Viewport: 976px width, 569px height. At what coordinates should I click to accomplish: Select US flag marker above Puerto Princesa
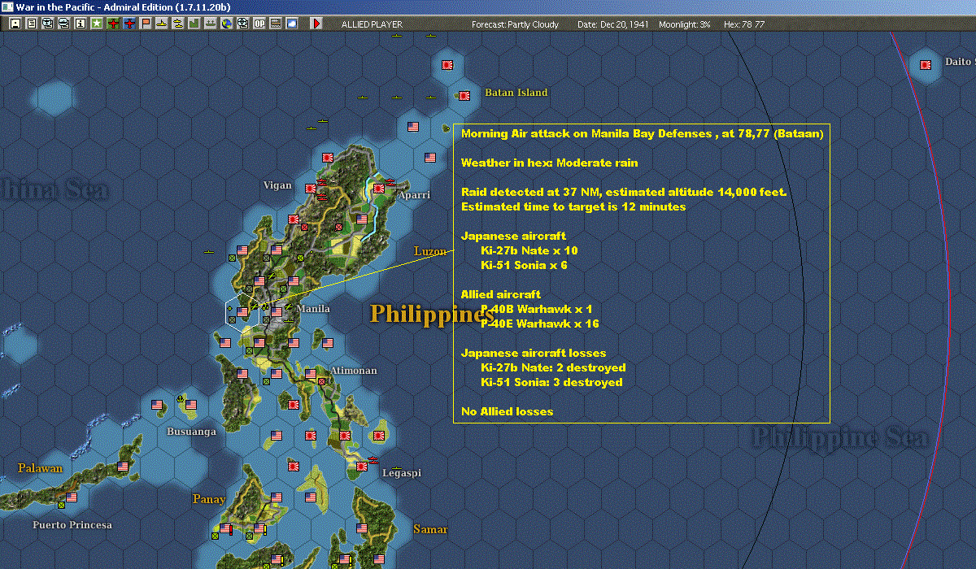click(x=72, y=497)
